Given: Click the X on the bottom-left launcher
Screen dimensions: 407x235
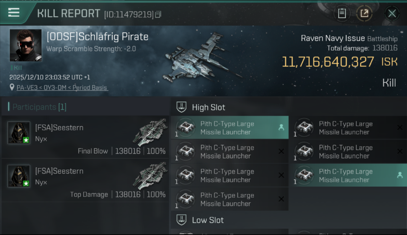Looking at the screenshot, I should pos(281,199).
